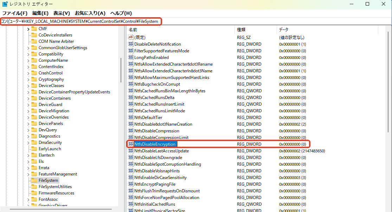Open the 編集 menu

click(x=40, y=13)
